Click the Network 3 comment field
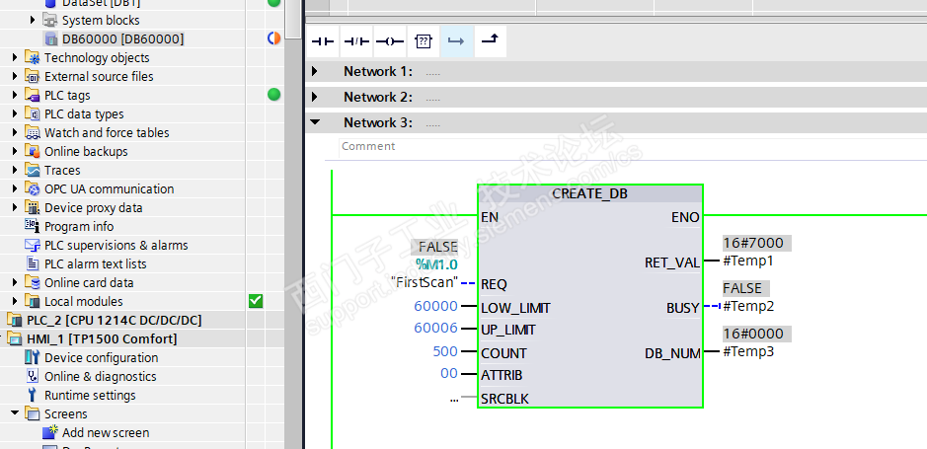Viewport: 927px width, 449px height. click(633, 146)
